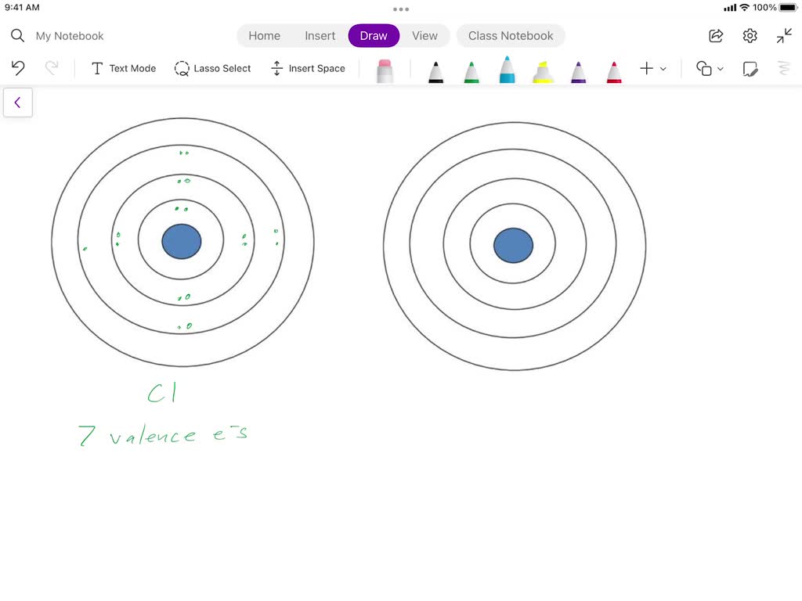Toggle Text Mode on
Viewport: 802px width, 601px height.
pos(123,69)
